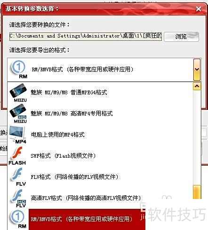Click the MEIZU HD phone icon
The height and width of the screenshot is (230, 208).
pyautogui.click(x=18, y=114)
